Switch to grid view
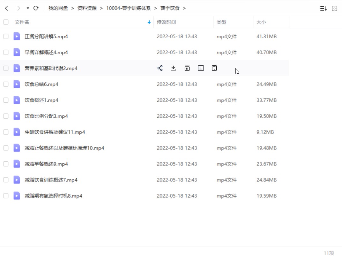The width and height of the screenshot is (342, 257). (x=334, y=9)
